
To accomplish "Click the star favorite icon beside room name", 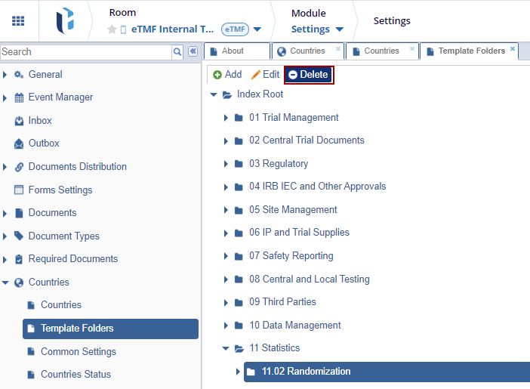I will [x=112, y=29].
